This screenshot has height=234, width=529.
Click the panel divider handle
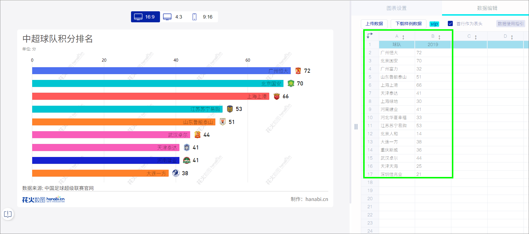coord(356,127)
